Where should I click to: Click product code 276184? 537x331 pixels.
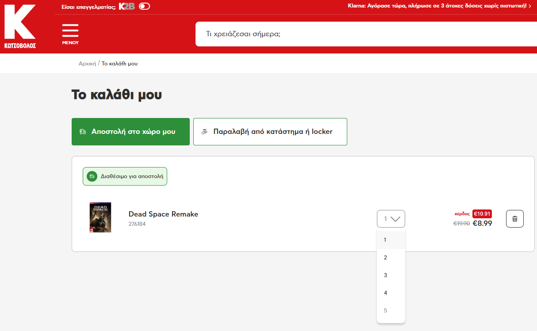tap(137, 224)
